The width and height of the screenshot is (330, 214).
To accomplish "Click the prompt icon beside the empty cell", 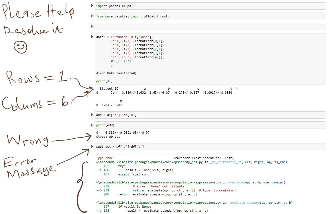I will click(92, 26).
